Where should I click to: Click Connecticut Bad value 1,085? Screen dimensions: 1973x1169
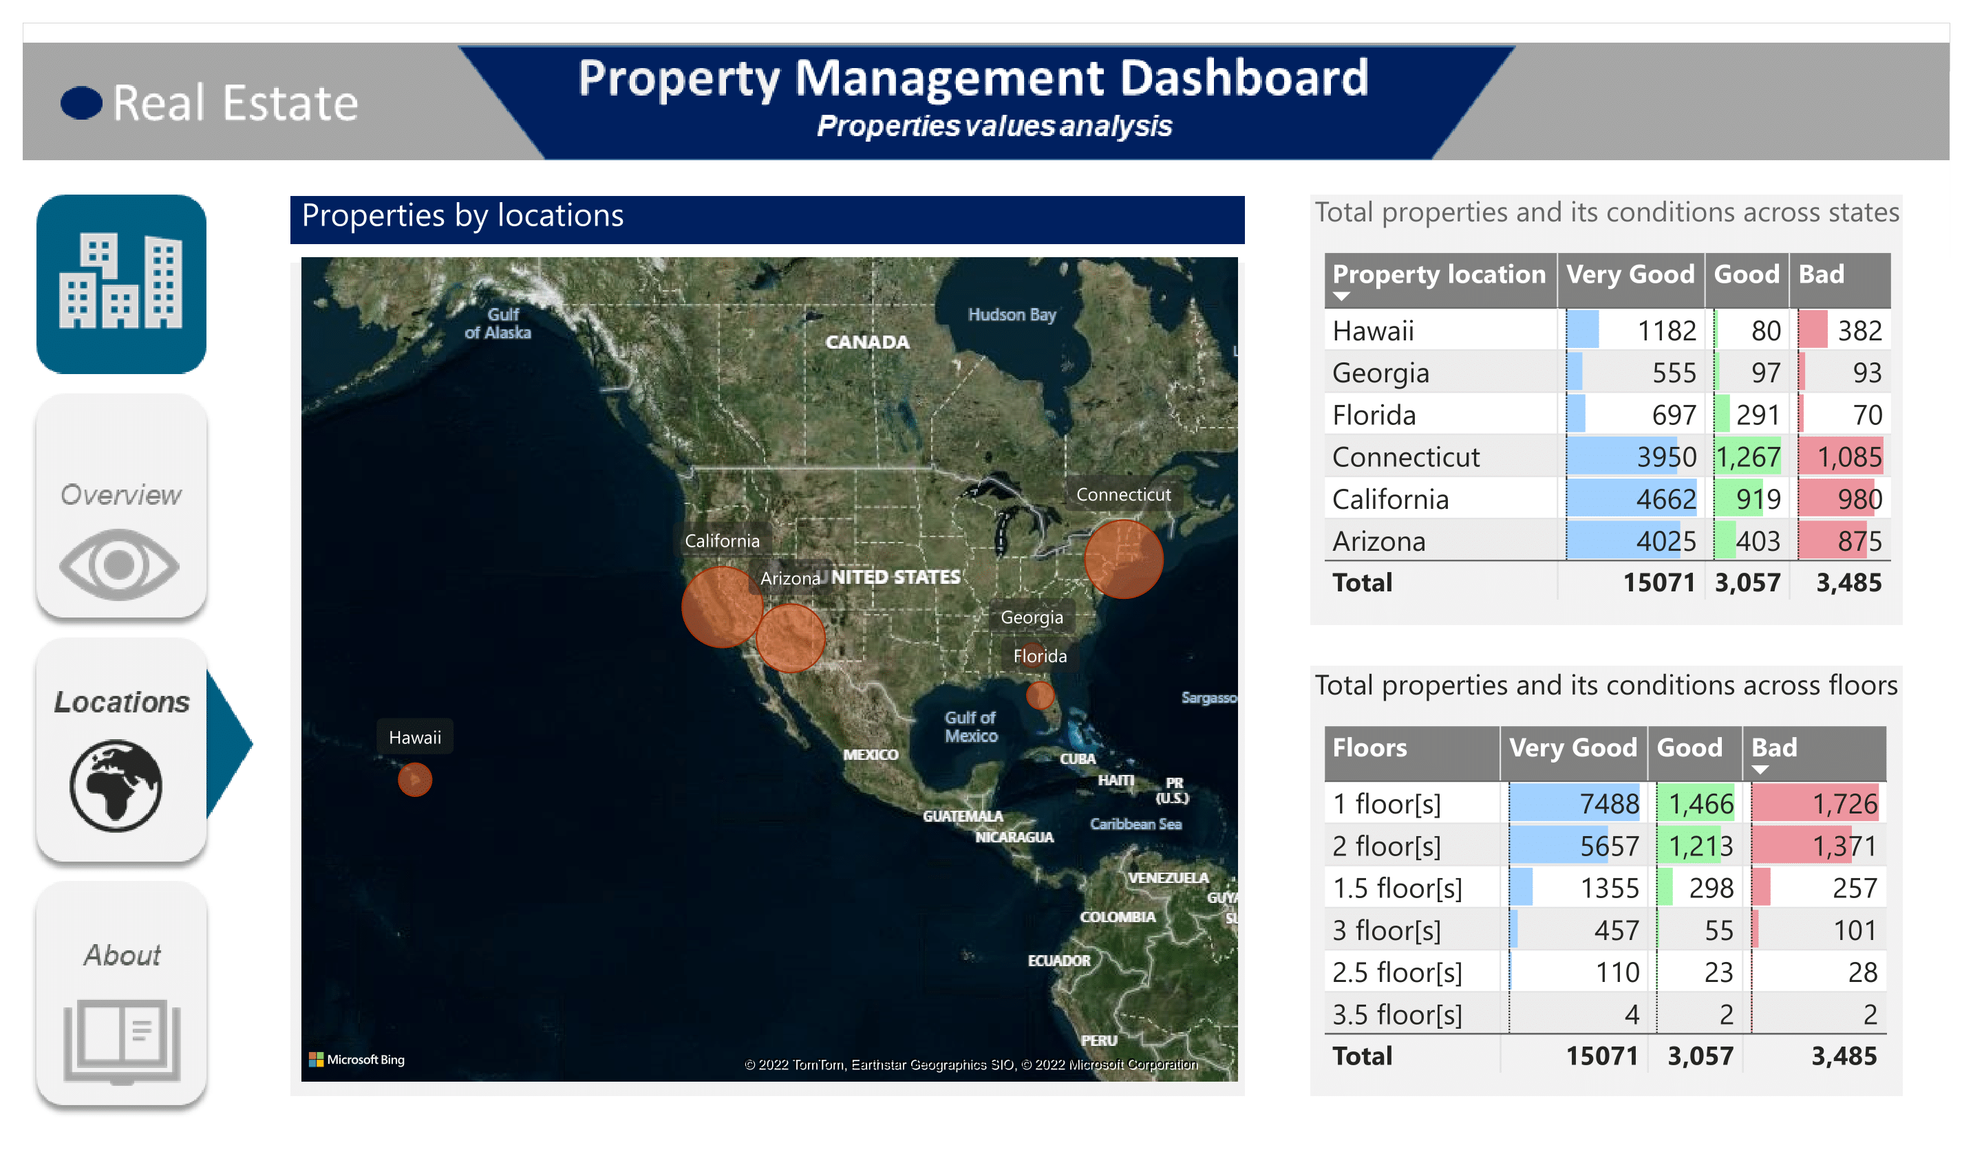pos(1848,457)
